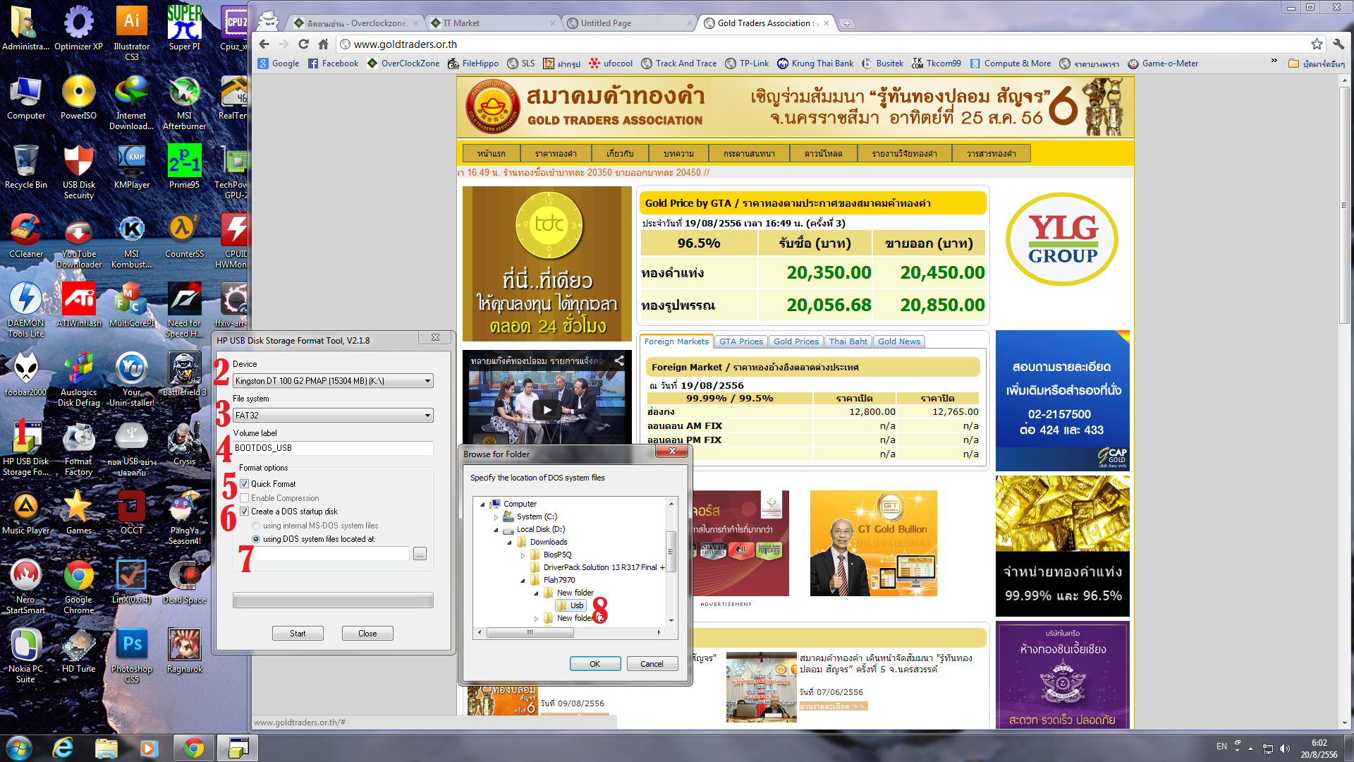Open the File system dropdown

(427, 416)
